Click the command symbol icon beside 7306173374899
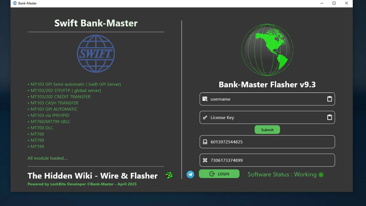This screenshot has height=206, width=366. tap(205, 160)
